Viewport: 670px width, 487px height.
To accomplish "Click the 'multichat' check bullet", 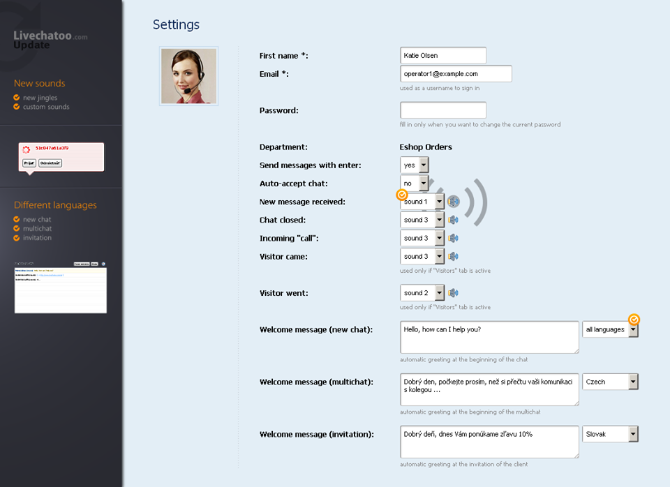I will 17,228.
